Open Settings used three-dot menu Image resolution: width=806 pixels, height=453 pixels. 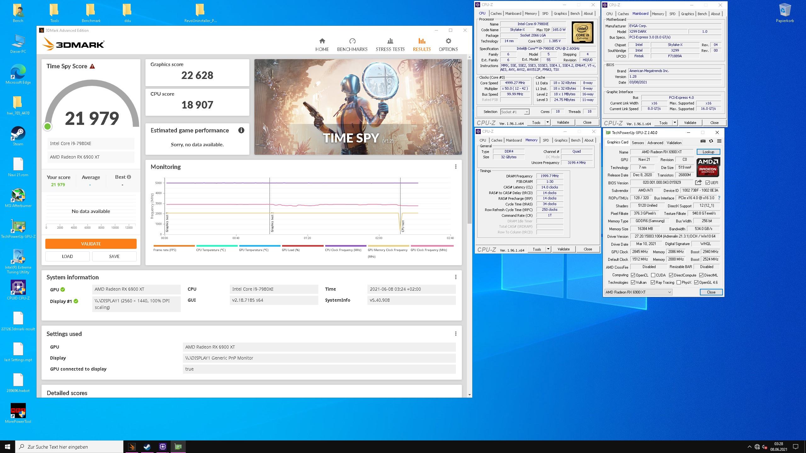tap(456, 334)
